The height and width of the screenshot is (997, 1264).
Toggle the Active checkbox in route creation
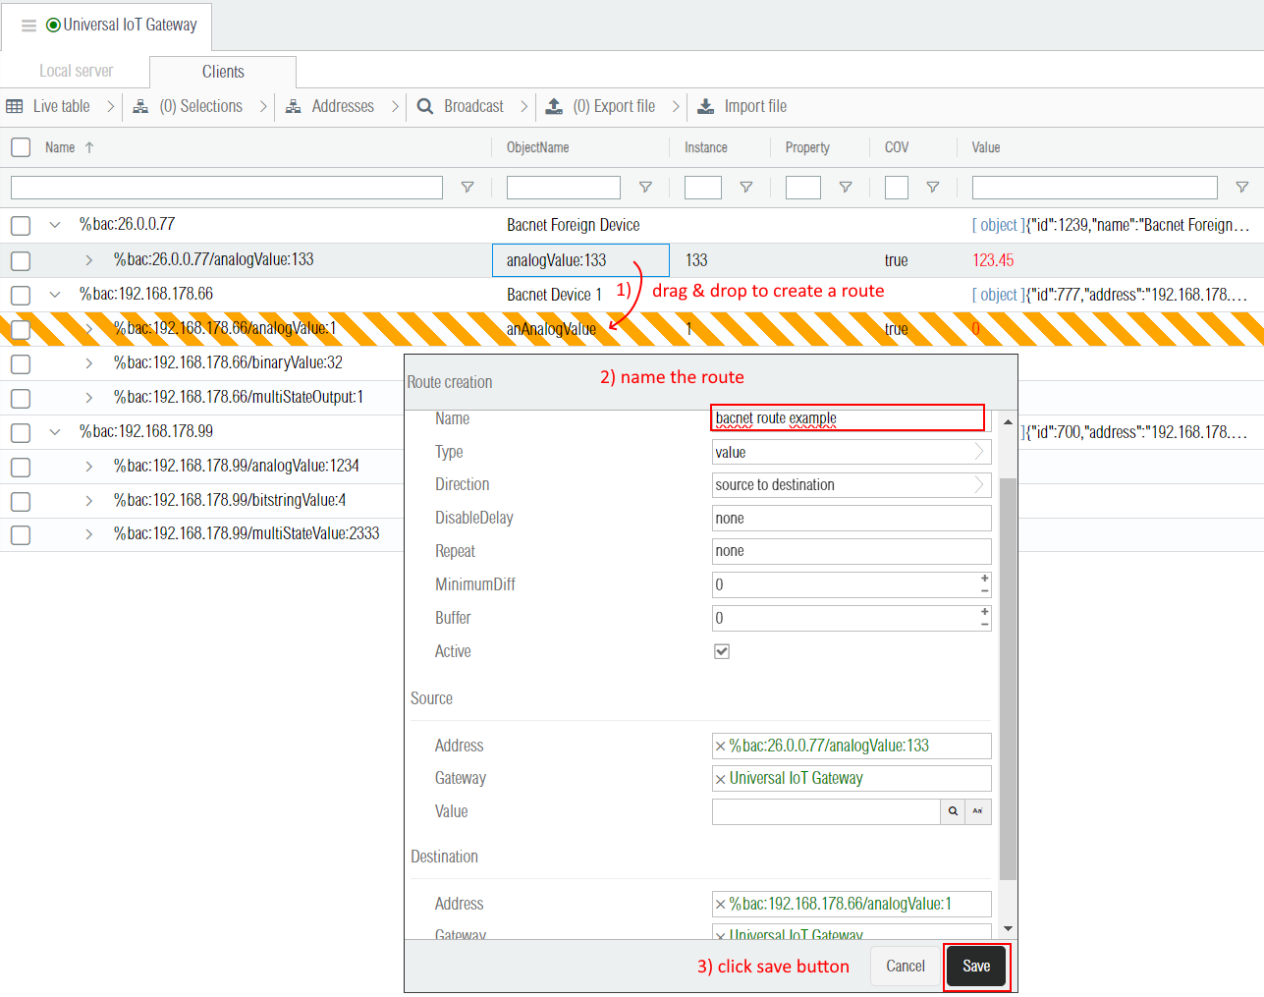722,651
